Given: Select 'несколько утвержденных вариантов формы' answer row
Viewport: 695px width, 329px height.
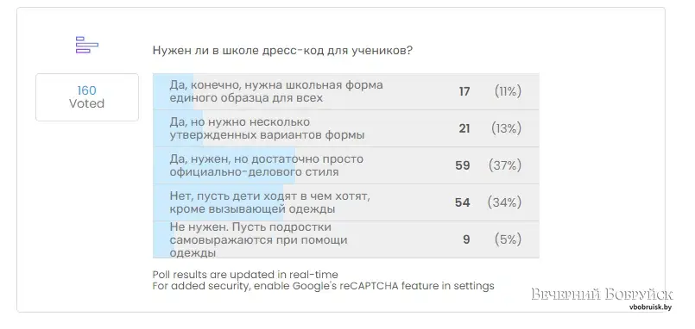Looking at the screenshot, I should tap(345, 128).
